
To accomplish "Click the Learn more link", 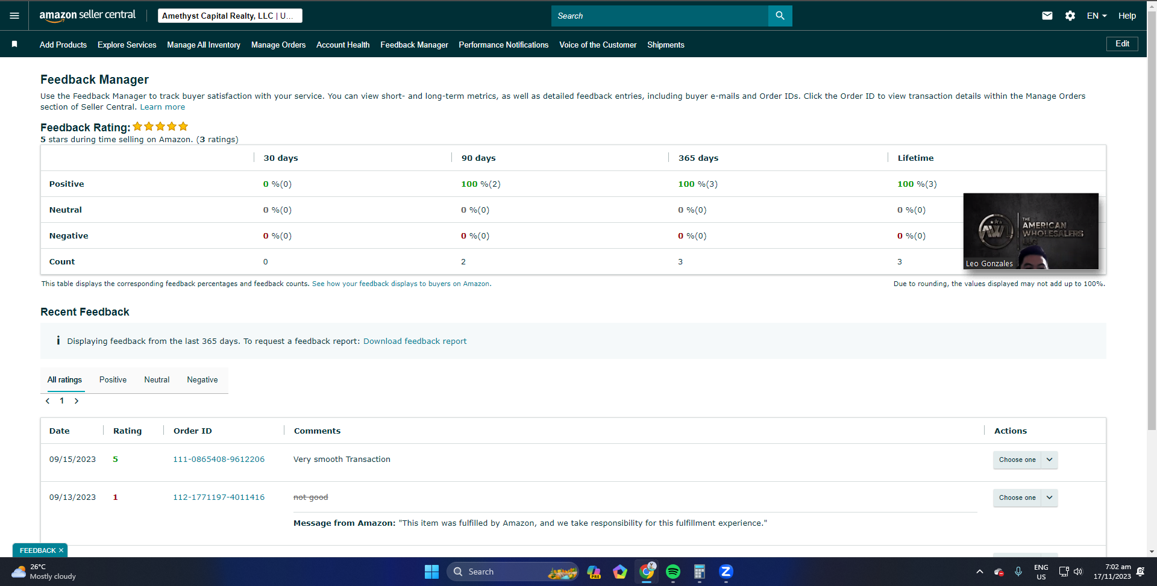I will tap(163, 107).
